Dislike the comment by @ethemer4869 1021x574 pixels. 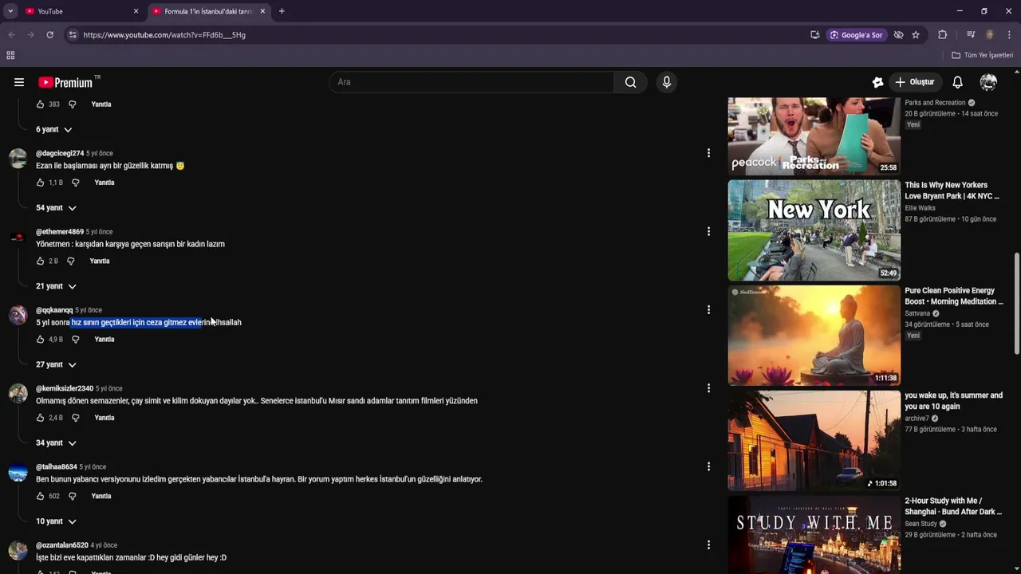coord(71,261)
